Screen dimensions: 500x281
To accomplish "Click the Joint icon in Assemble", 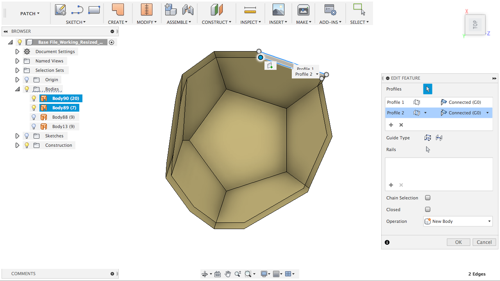I will coord(187,10).
